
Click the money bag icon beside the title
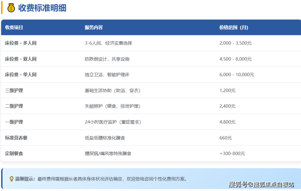click(10, 8)
